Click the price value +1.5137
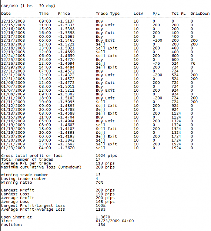 (66, 21)
